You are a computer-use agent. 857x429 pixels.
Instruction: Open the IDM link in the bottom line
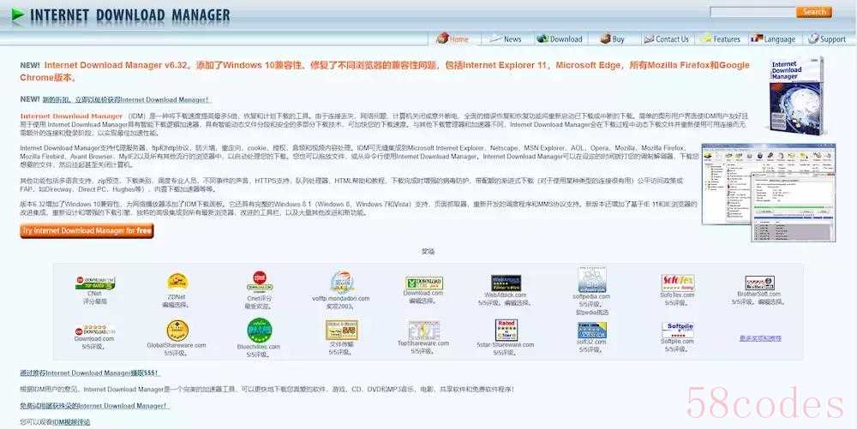pyautogui.click(x=72, y=422)
